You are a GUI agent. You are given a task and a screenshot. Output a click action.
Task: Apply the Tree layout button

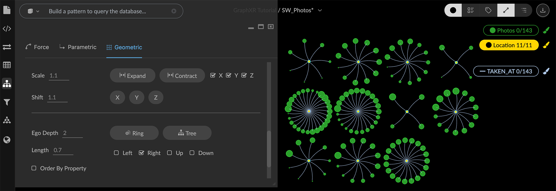tap(187, 133)
